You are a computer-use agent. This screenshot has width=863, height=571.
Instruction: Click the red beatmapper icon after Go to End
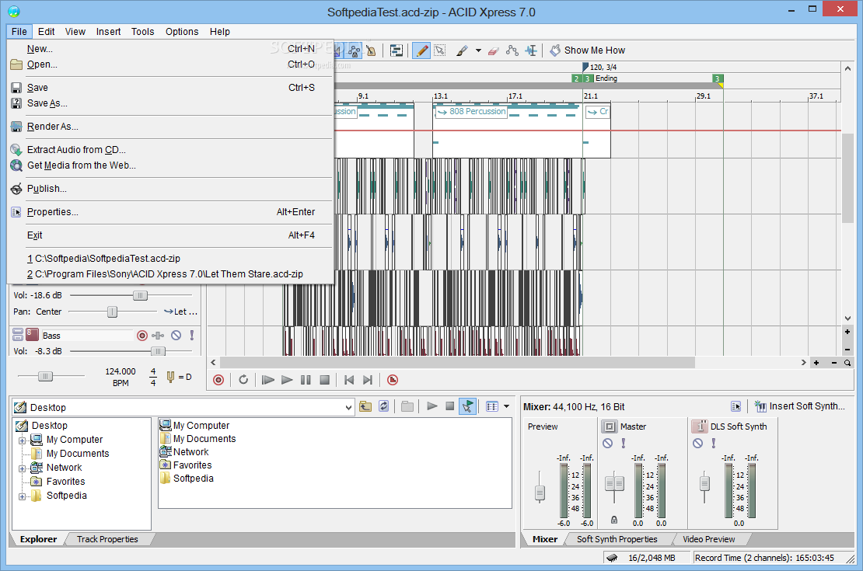pos(393,380)
